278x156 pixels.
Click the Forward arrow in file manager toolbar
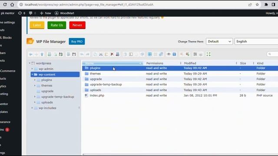(x=36, y=54)
